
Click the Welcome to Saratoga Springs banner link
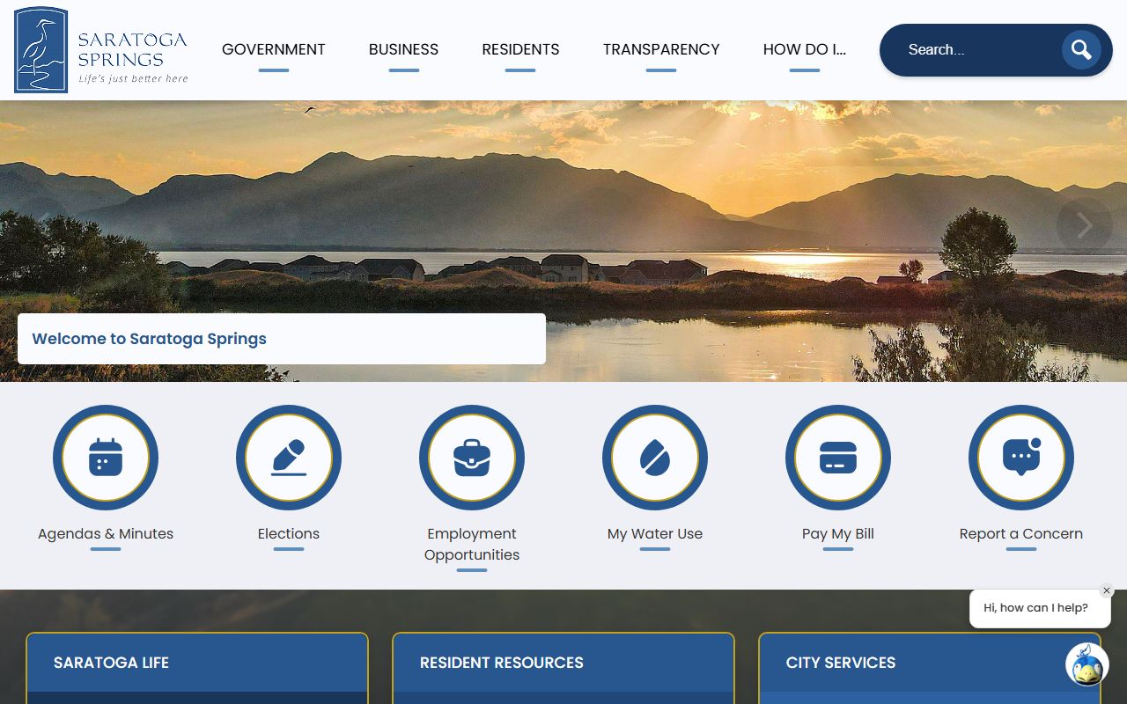click(x=150, y=339)
